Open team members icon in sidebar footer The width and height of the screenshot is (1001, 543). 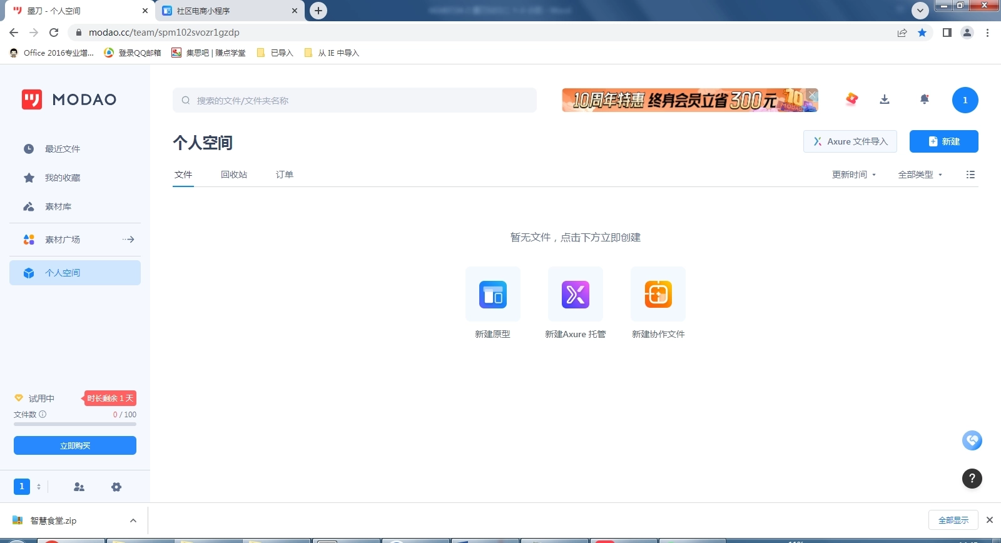pyautogui.click(x=79, y=487)
